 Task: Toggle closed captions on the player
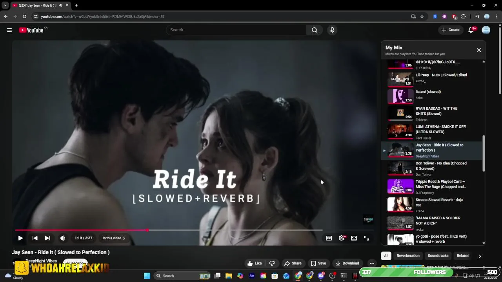point(329,238)
